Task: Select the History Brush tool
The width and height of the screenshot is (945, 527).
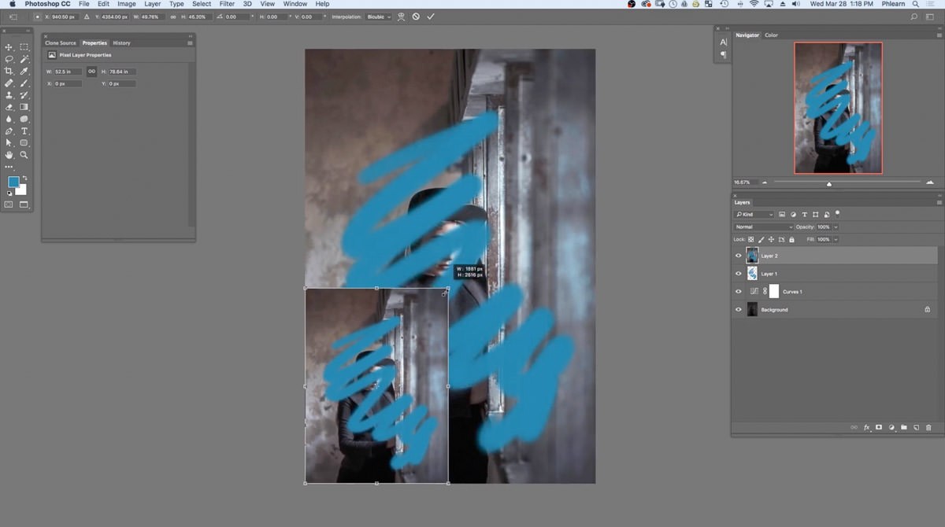Action: click(x=24, y=95)
